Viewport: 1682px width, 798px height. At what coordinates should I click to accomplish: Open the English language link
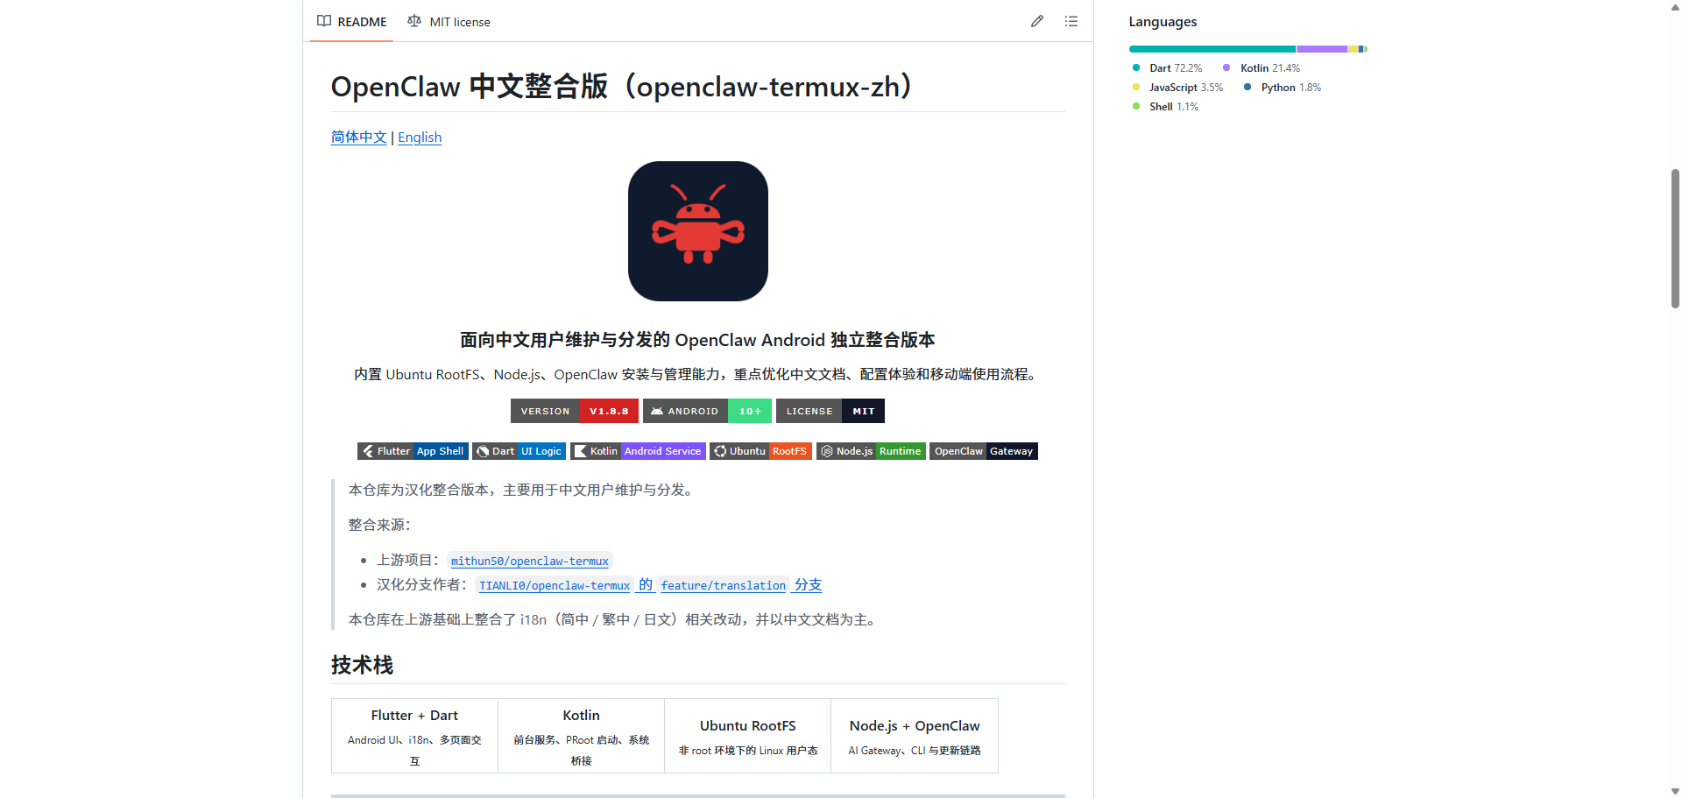pos(420,138)
